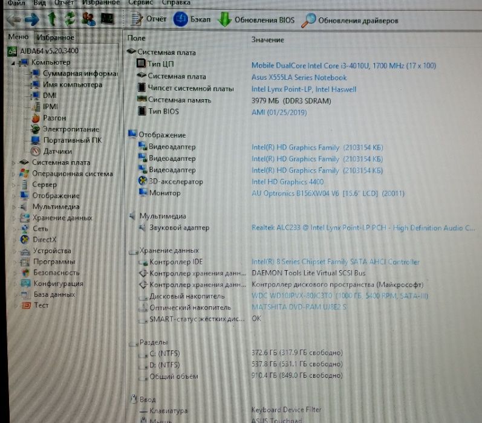Click the Программы tree icon

(25, 262)
